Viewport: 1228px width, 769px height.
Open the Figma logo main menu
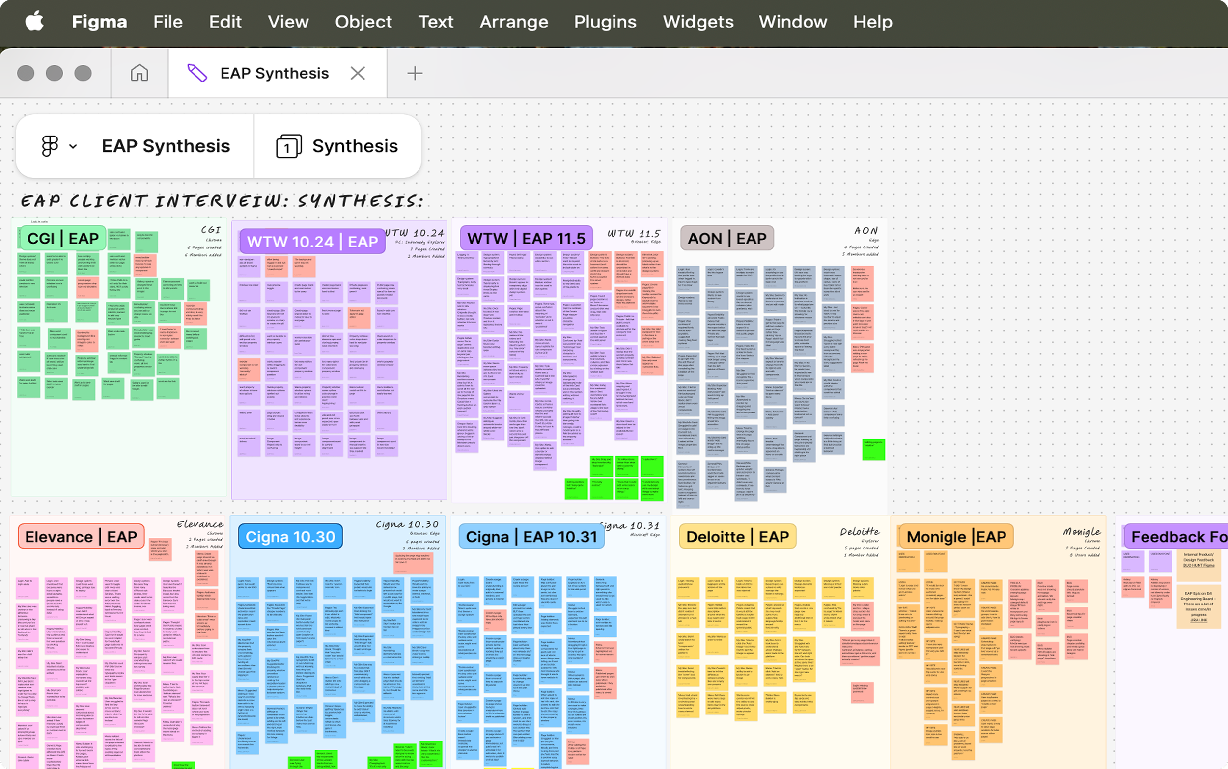[x=50, y=146]
